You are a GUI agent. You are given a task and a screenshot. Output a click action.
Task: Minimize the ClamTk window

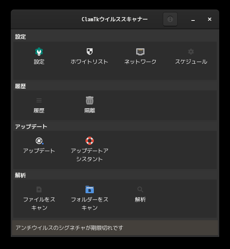click(193, 20)
